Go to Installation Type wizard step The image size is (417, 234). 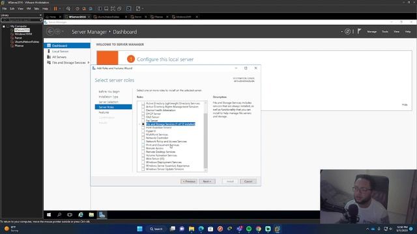point(108,97)
